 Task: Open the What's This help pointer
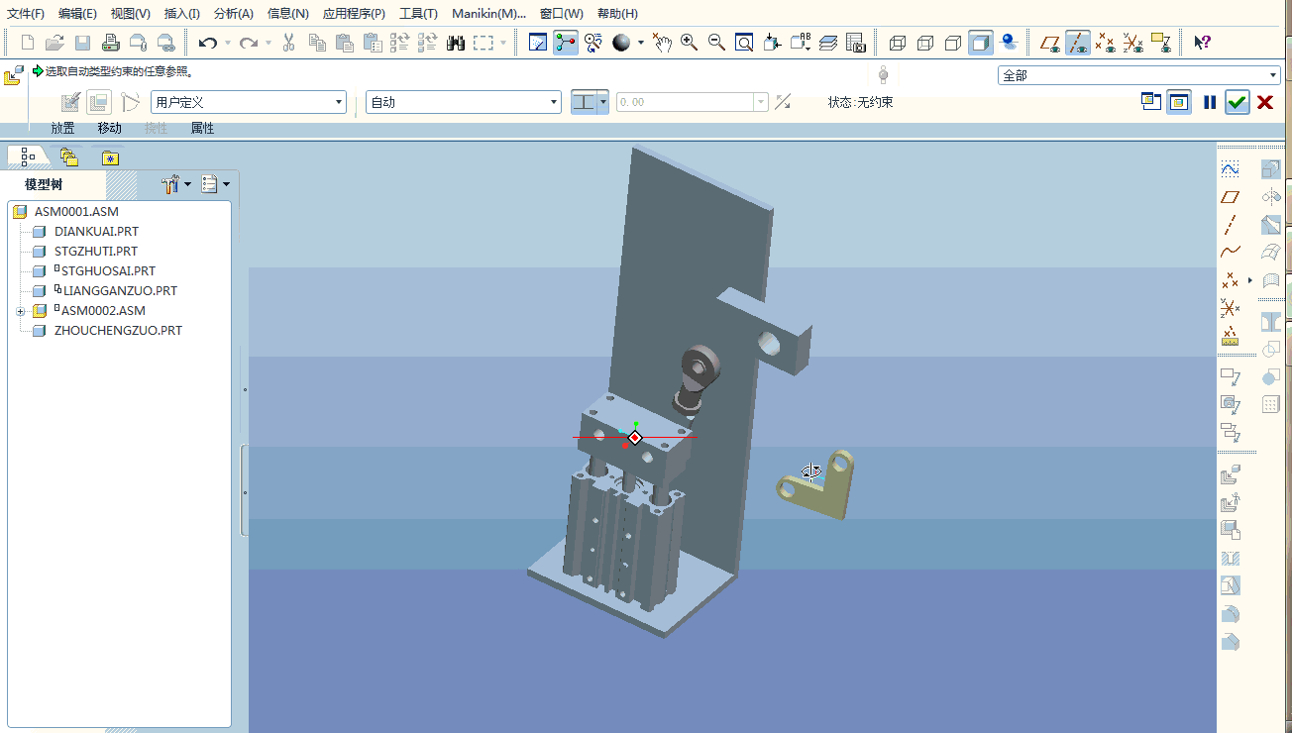point(1203,43)
